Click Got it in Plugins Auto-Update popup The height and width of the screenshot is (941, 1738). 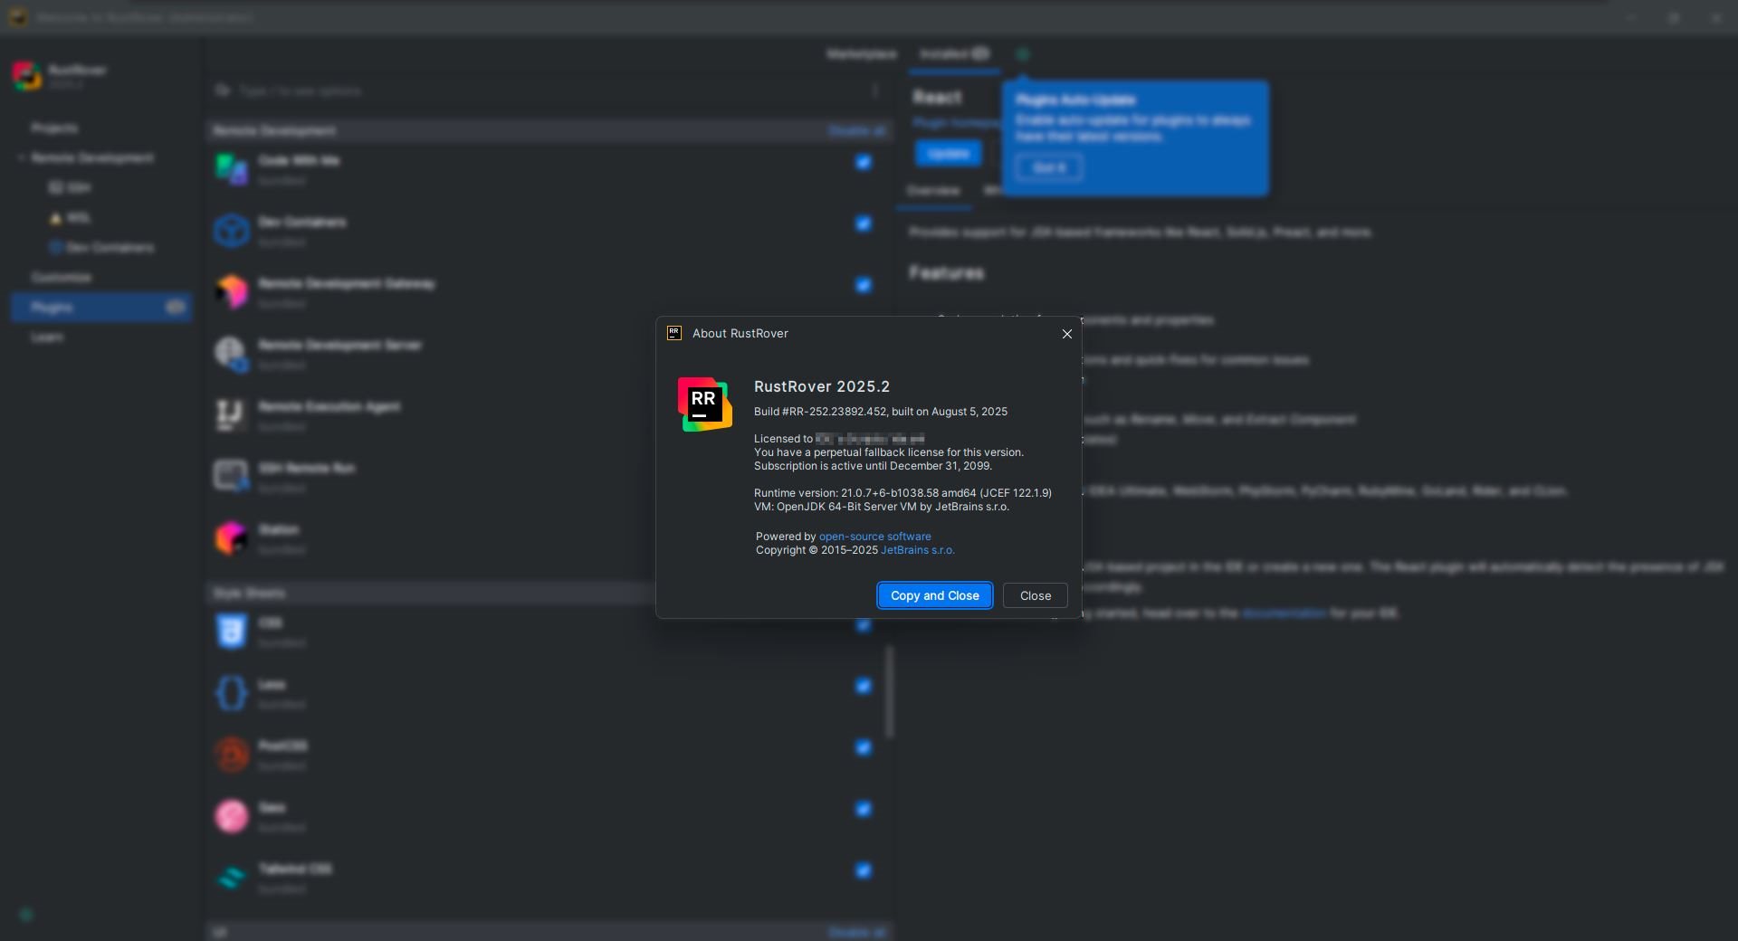coord(1049,168)
